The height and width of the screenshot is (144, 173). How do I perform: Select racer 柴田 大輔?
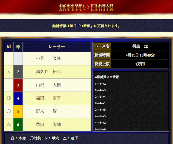coord(48,124)
